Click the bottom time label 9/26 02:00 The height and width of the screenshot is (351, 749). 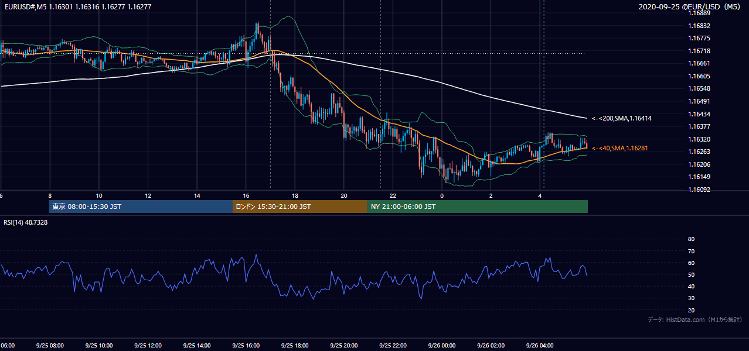pyautogui.click(x=490, y=346)
